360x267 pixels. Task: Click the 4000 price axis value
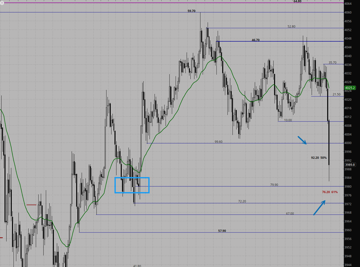coord(348,143)
